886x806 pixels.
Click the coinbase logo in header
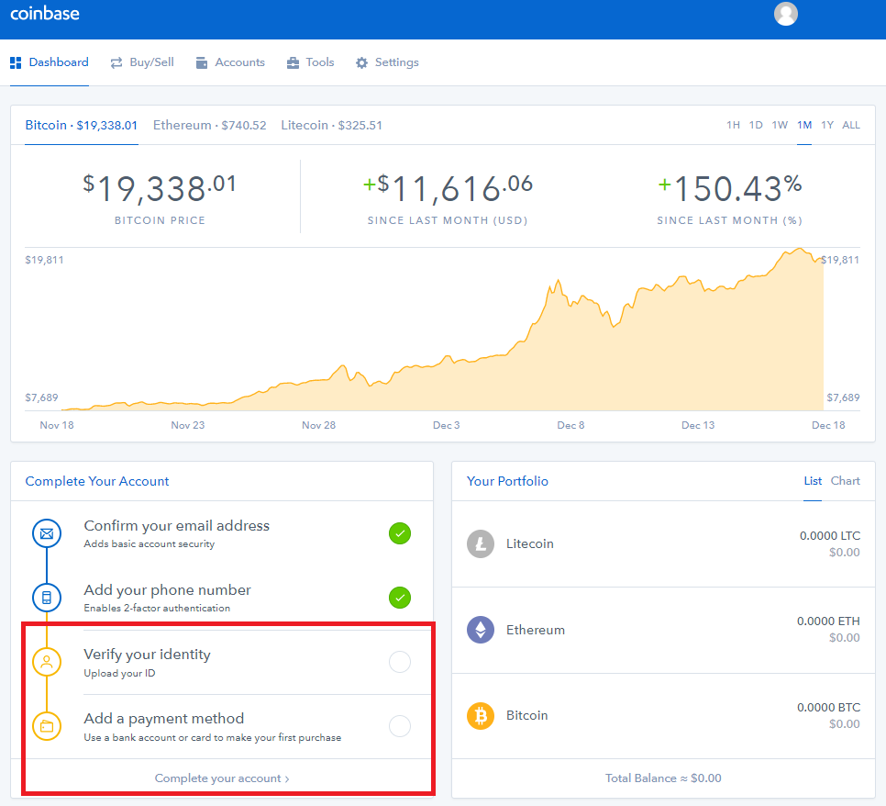pyautogui.click(x=45, y=14)
